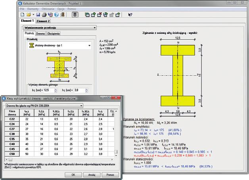249x180 pixels.
Task: Select row C35 in the wood class table
Action: click(59, 139)
